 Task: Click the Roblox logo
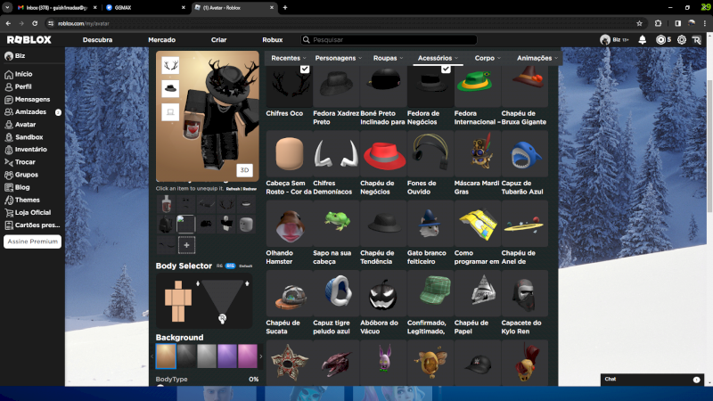pos(29,40)
